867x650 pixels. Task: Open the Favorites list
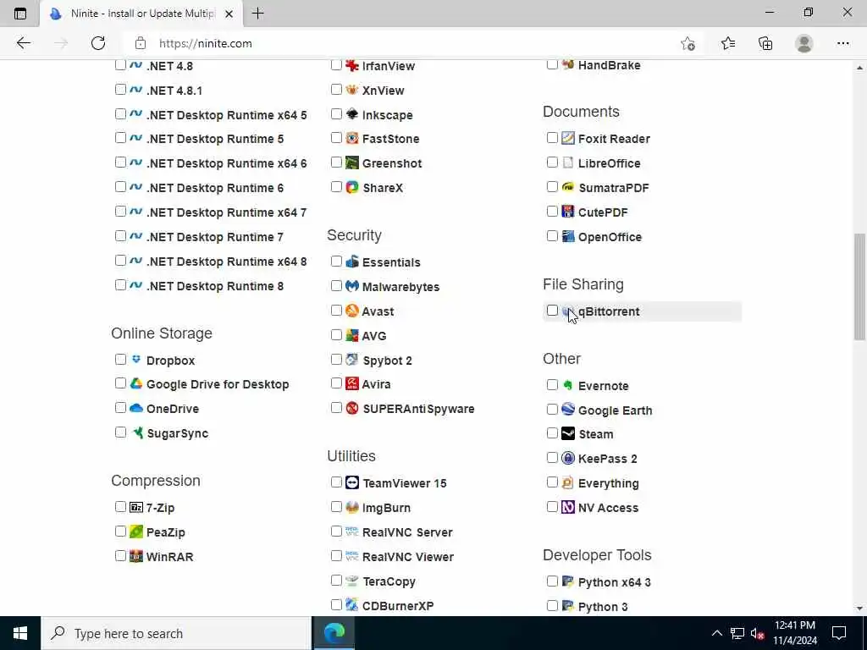(x=728, y=43)
